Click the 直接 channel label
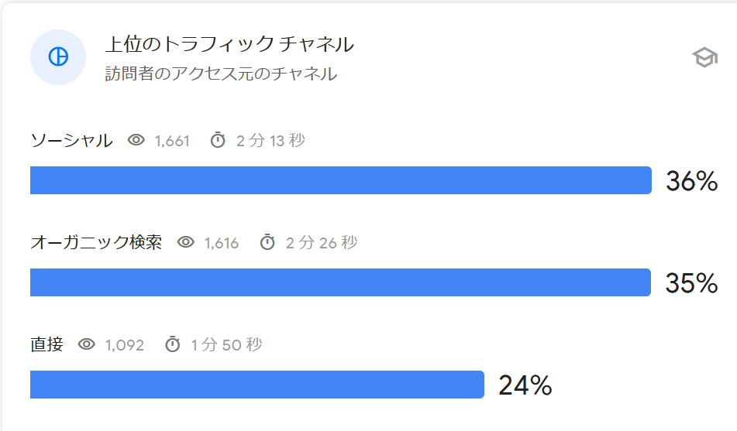This screenshot has height=431, width=737. (46, 344)
